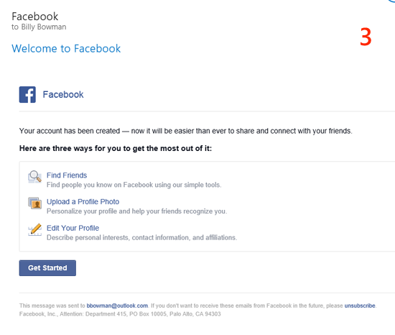Image resolution: width=395 pixels, height=335 pixels.
Task: Open the Find Friends link
Action: [67, 175]
